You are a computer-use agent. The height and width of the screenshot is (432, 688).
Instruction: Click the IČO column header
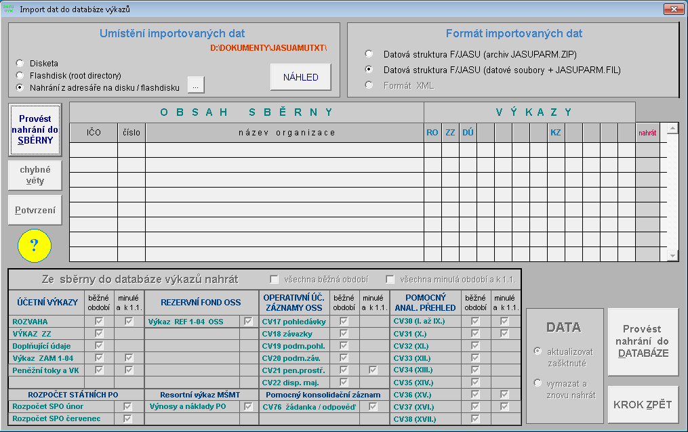coord(94,132)
